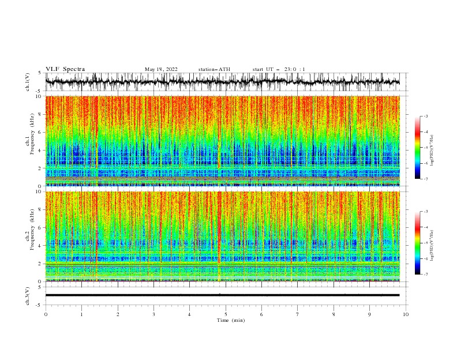Click the 'May 18, 2022' date label

pyautogui.click(x=161, y=69)
